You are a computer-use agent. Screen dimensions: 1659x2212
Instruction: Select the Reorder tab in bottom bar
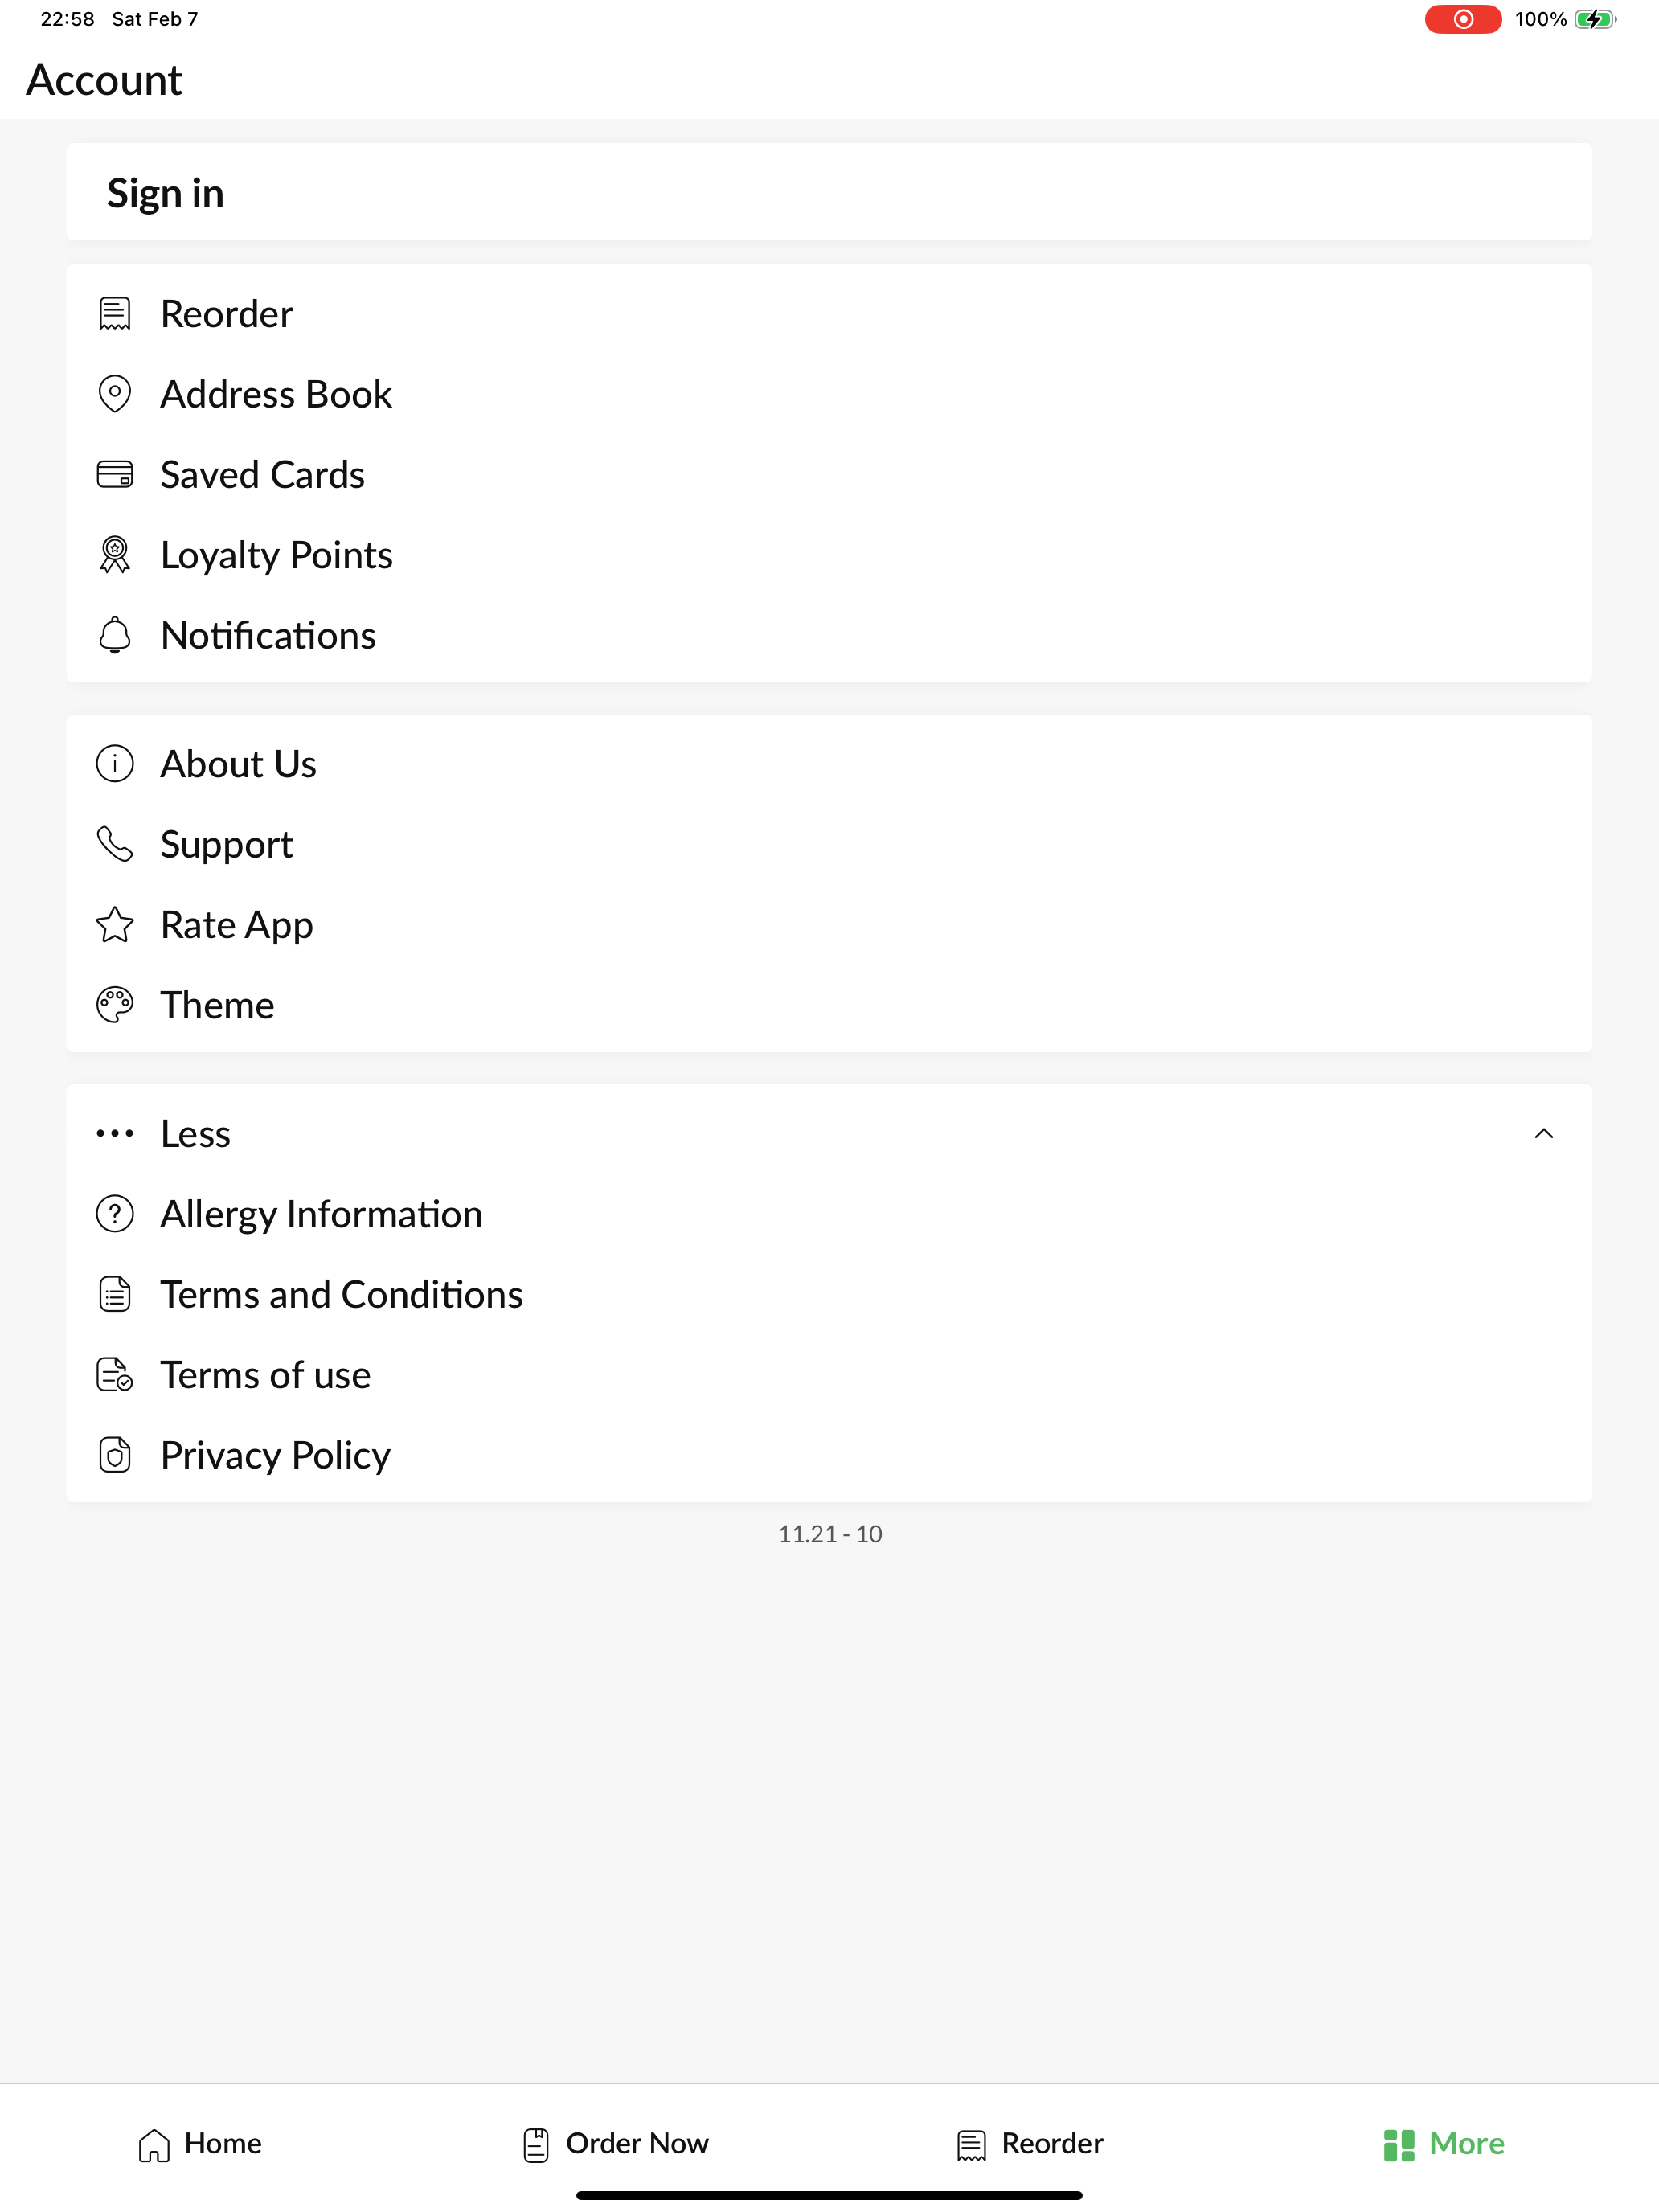coord(1030,2143)
